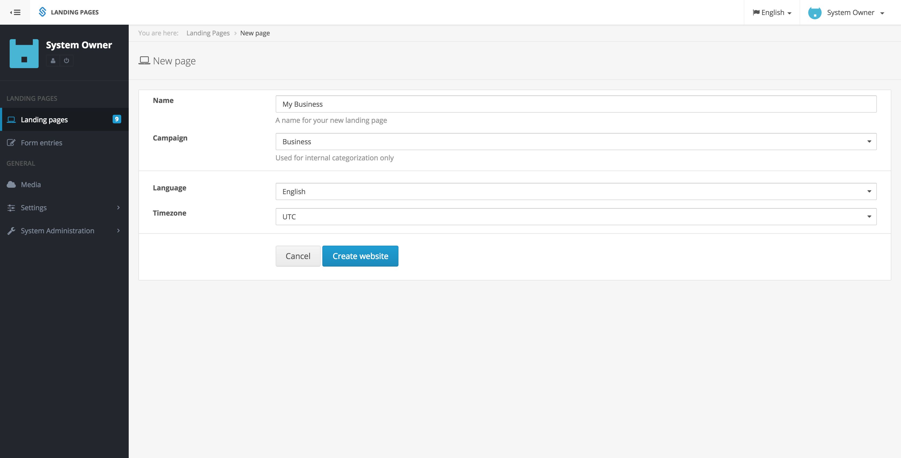
Task: Click the Name input field
Action: click(576, 104)
